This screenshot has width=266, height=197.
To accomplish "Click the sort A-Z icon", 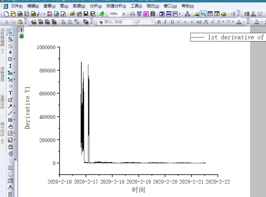I will click(260, 14).
